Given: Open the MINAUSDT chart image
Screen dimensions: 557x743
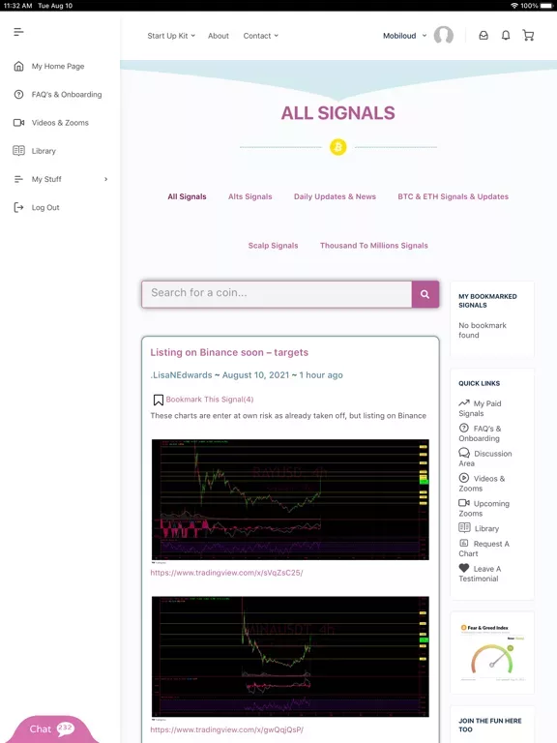Looking at the screenshot, I should tap(290, 657).
